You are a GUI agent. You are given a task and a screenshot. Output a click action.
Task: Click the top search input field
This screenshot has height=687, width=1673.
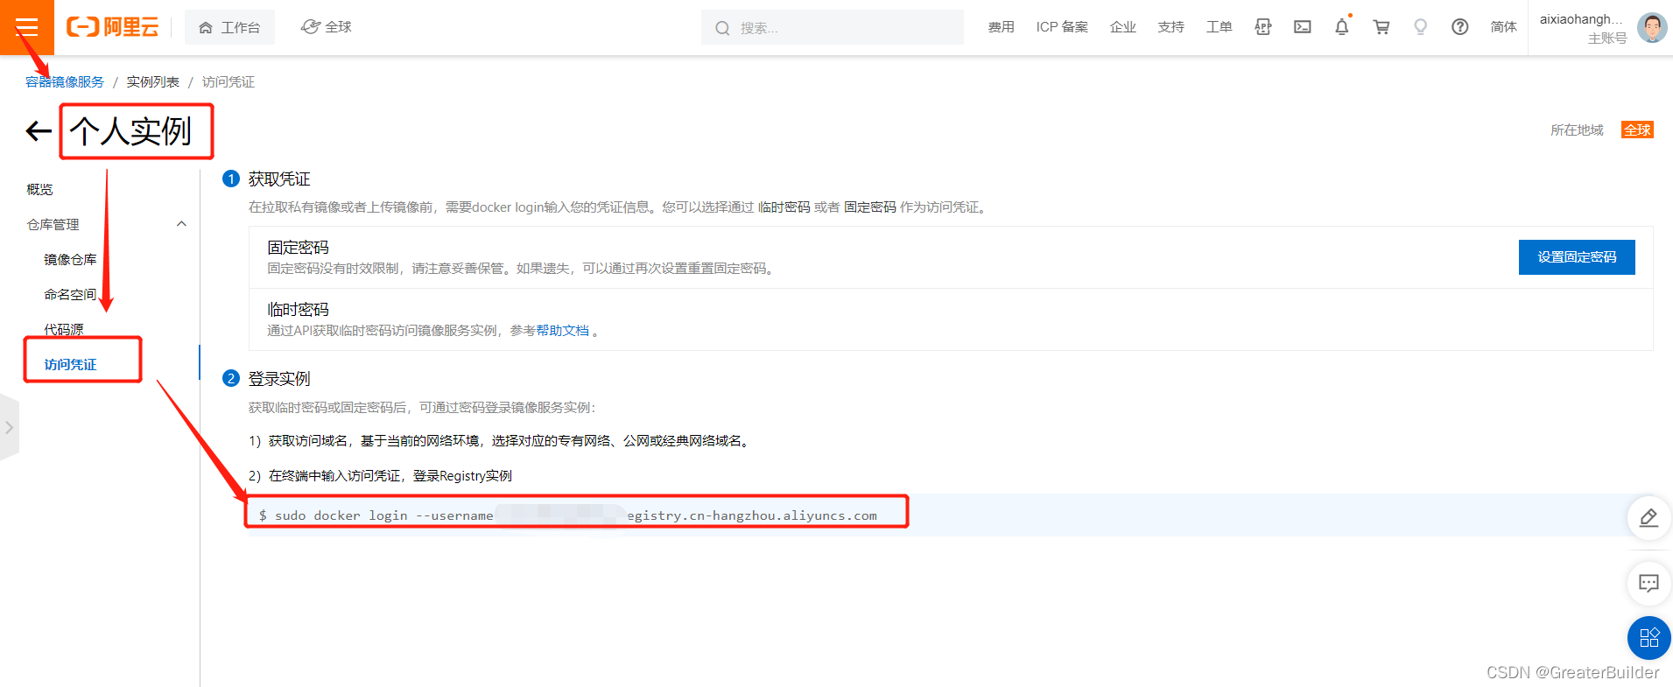click(x=832, y=27)
